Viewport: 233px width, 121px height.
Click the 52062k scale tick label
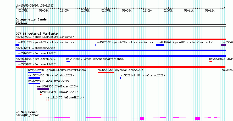click(210, 10)
